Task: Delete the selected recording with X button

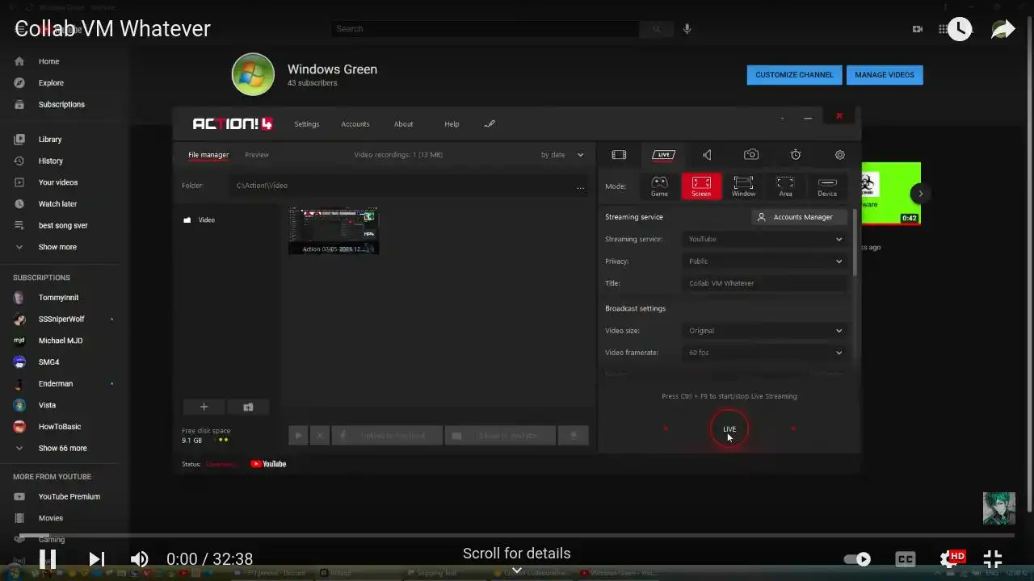Action: pyautogui.click(x=320, y=436)
